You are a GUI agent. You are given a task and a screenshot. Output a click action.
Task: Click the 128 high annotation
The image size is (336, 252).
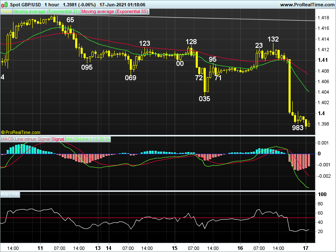click(191, 42)
